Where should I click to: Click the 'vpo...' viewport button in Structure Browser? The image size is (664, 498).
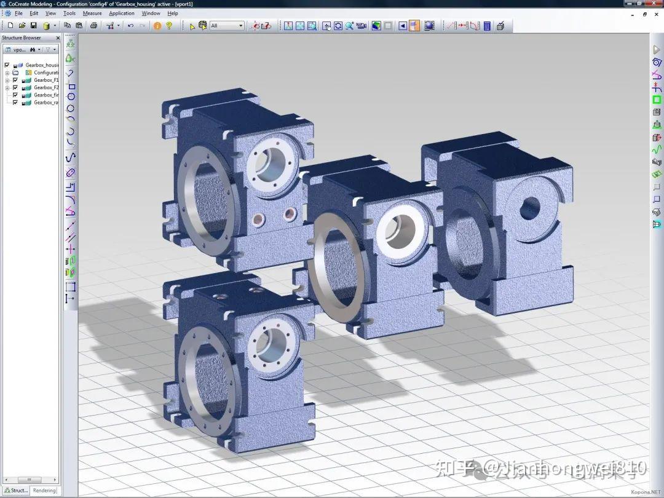(18, 49)
